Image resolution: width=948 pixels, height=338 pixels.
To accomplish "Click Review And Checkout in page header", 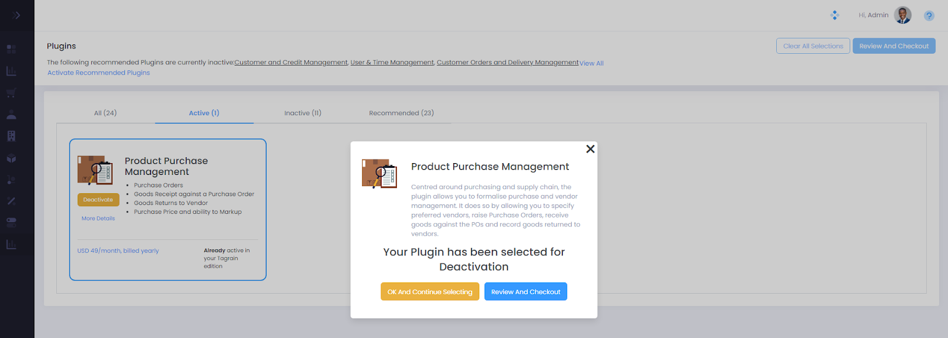I will 894,46.
